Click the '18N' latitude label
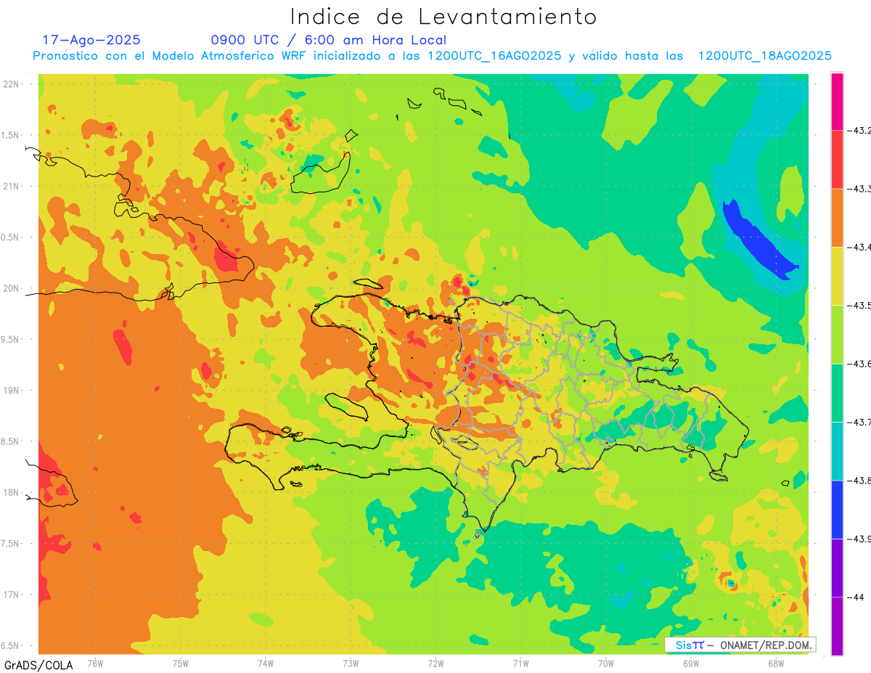This screenshot has width=871, height=673. [x=12, y=492]
